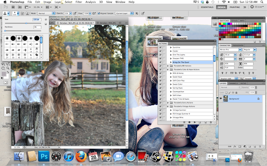Open Firefox from the Dock
Image resolution: width=267 pixels, height=166 pixels.
[x=81, y=156]
